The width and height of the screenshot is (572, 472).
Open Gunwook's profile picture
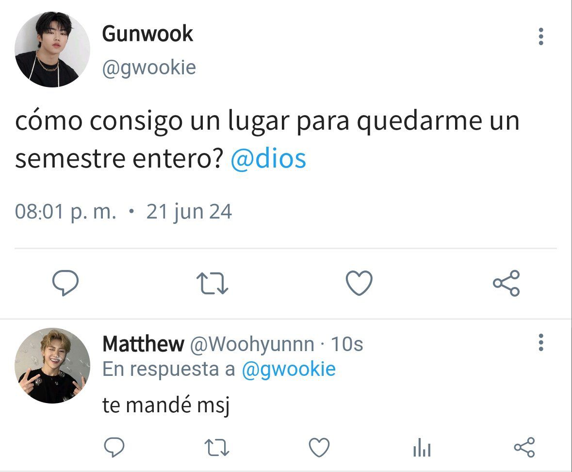[52, 49]
